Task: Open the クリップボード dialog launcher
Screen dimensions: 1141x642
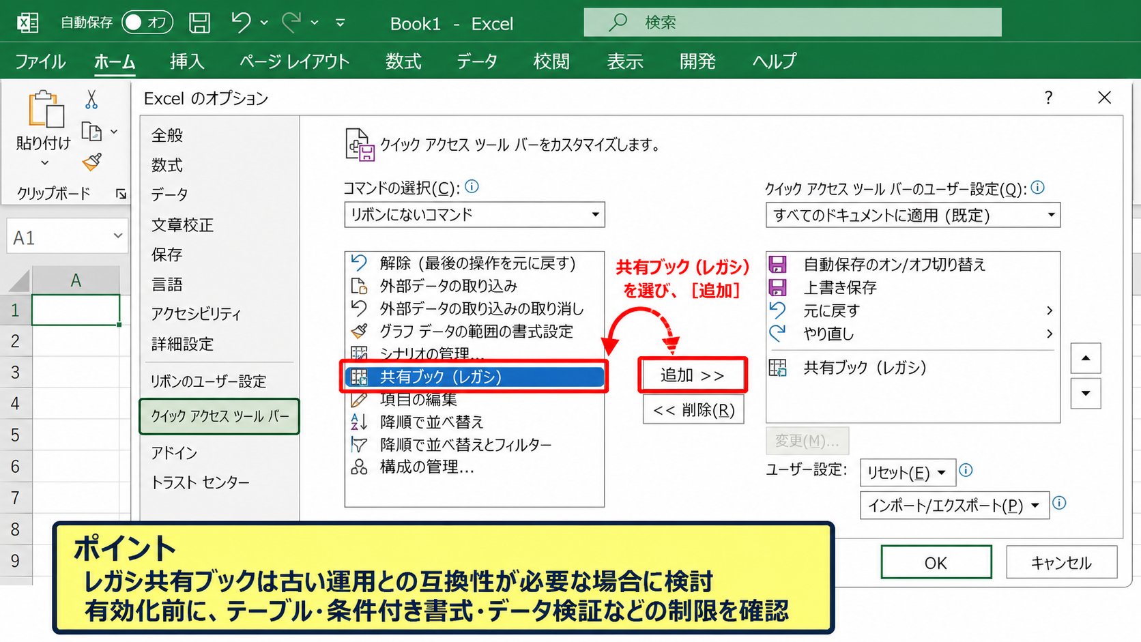Action: coord(121,194)
